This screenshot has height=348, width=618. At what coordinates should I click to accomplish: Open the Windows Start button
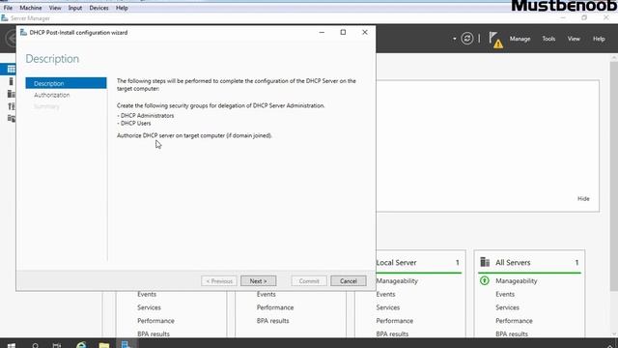[12, 345]
